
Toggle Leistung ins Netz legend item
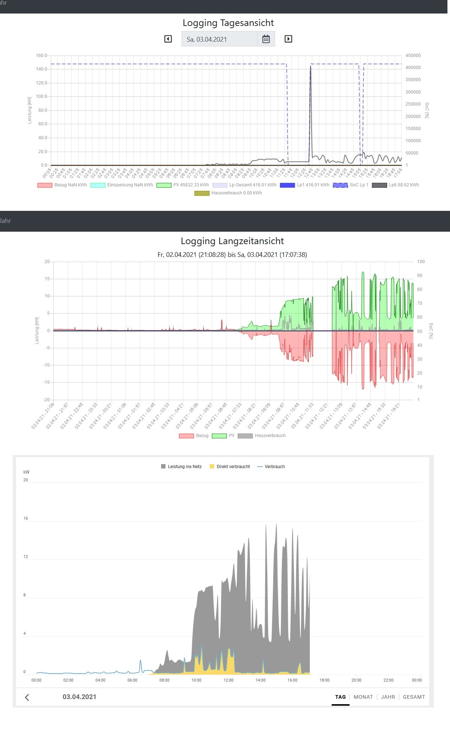(181, 467)
